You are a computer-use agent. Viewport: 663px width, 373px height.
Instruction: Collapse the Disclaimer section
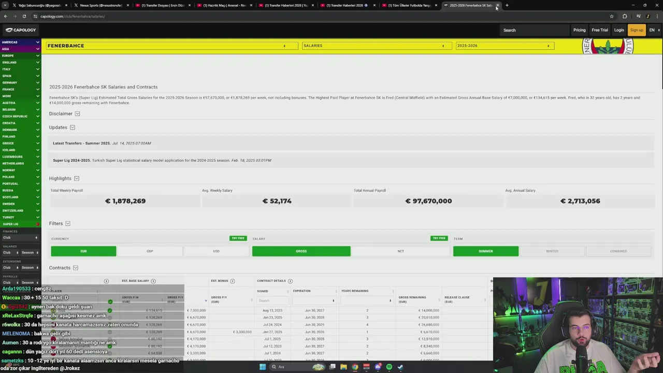(x=77, y=113)
